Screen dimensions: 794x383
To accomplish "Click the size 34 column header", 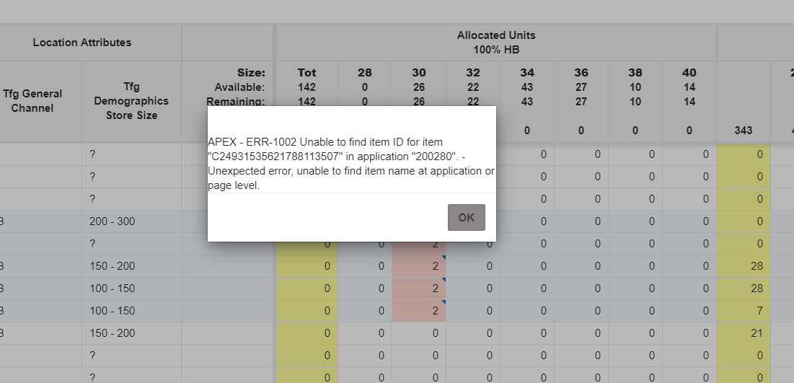I will tap(527, 72).
